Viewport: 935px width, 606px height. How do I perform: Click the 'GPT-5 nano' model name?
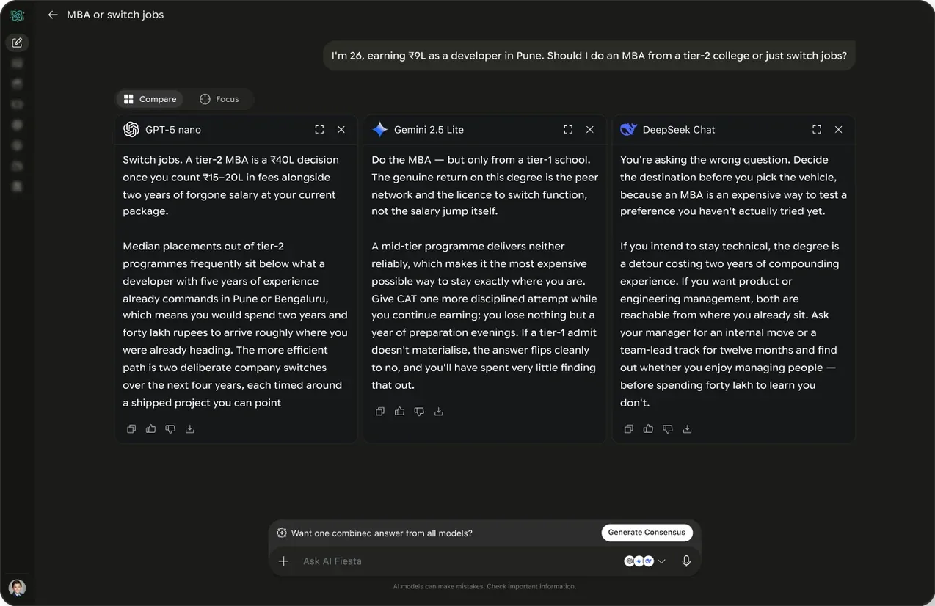[x=173, y=130]
